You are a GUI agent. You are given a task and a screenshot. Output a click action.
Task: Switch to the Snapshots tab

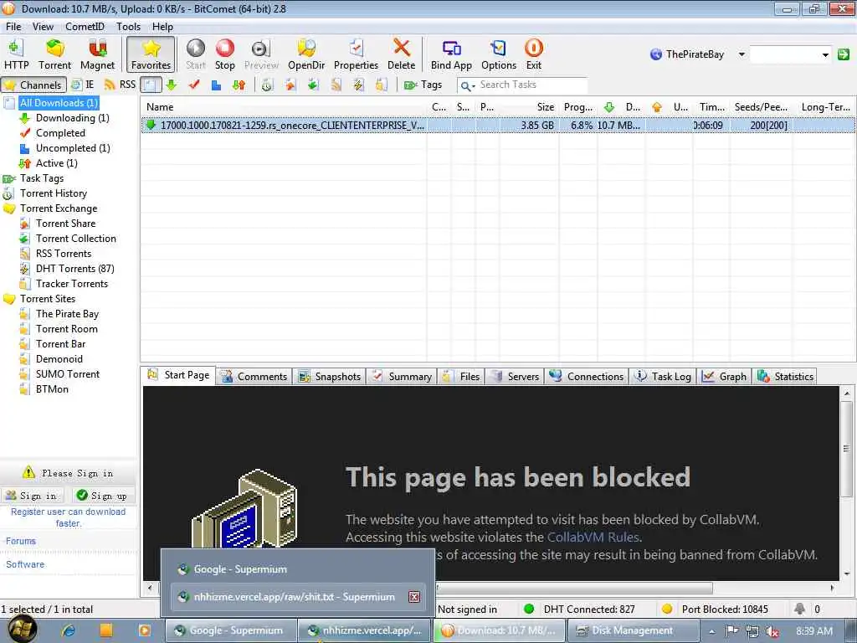330,376
